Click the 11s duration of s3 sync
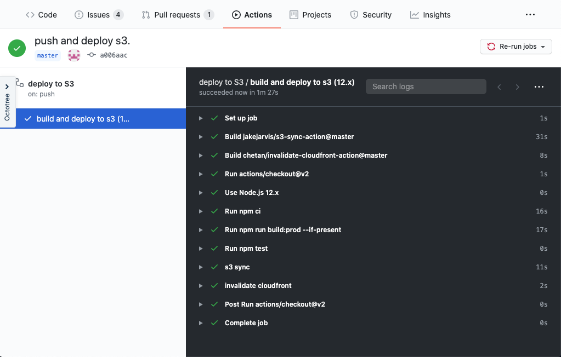Screen dimensions: 561x357 (x=541, y=267)
